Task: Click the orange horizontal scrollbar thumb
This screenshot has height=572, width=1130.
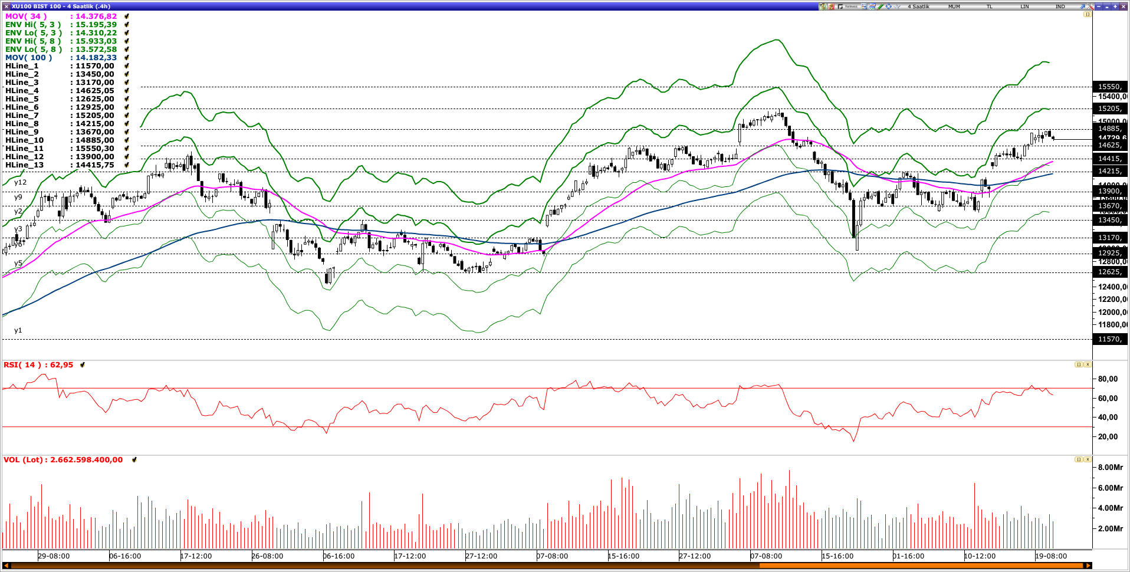Action: click(921, 566)
